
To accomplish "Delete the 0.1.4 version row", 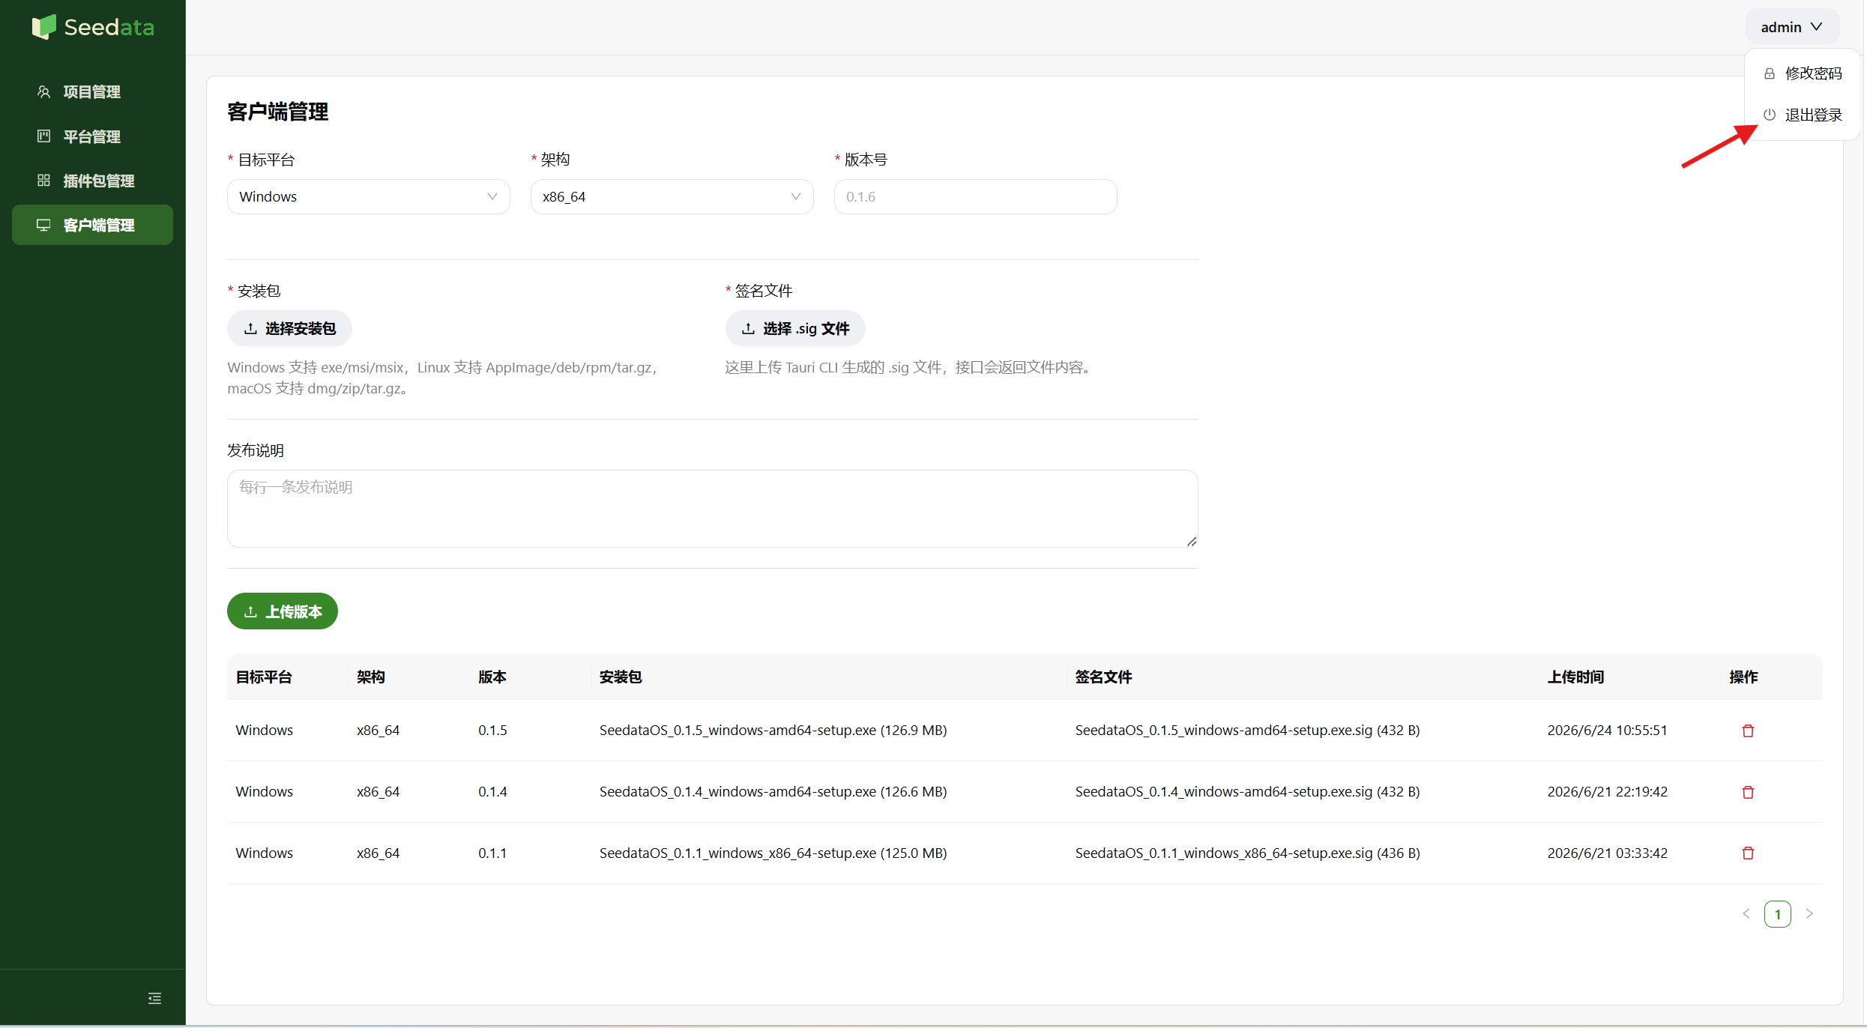I will tap(1748, 792).
